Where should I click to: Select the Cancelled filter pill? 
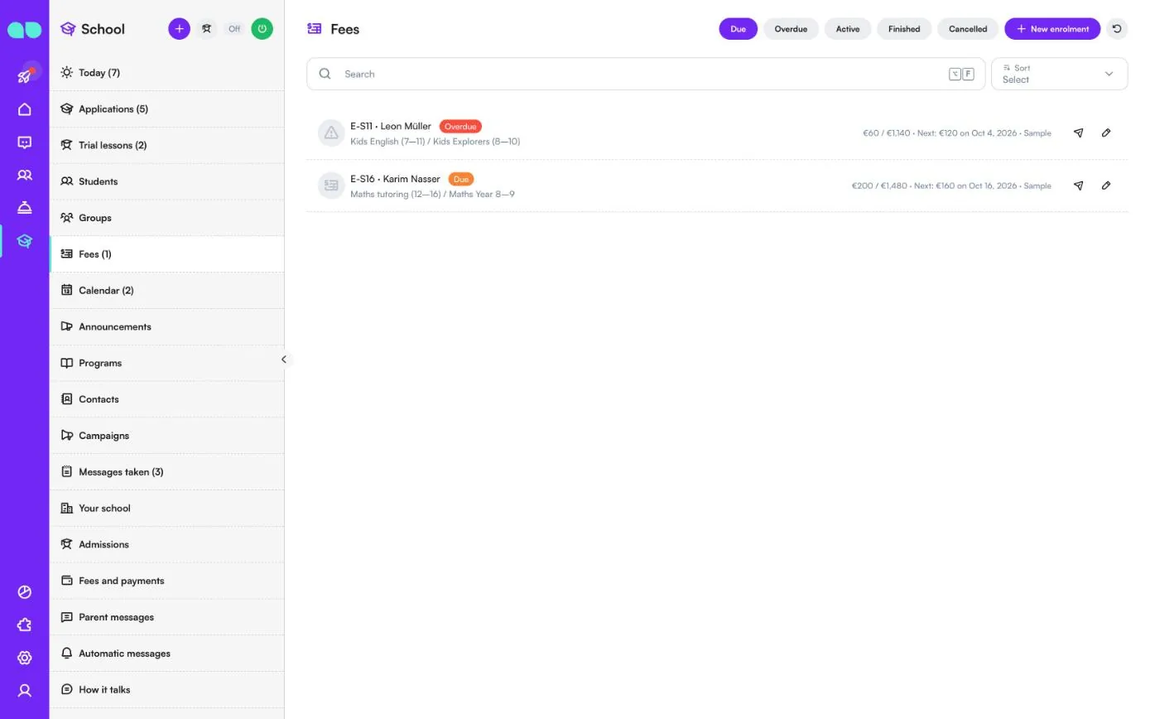click(968, 29)
